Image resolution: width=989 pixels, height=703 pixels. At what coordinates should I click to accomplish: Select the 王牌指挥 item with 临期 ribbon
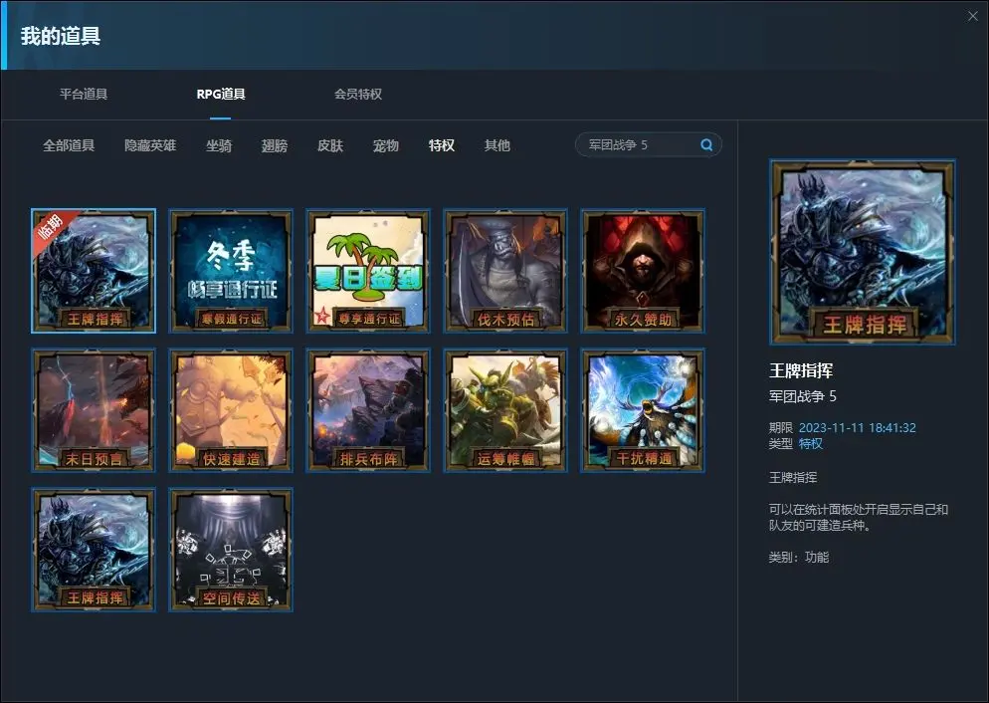94,271
